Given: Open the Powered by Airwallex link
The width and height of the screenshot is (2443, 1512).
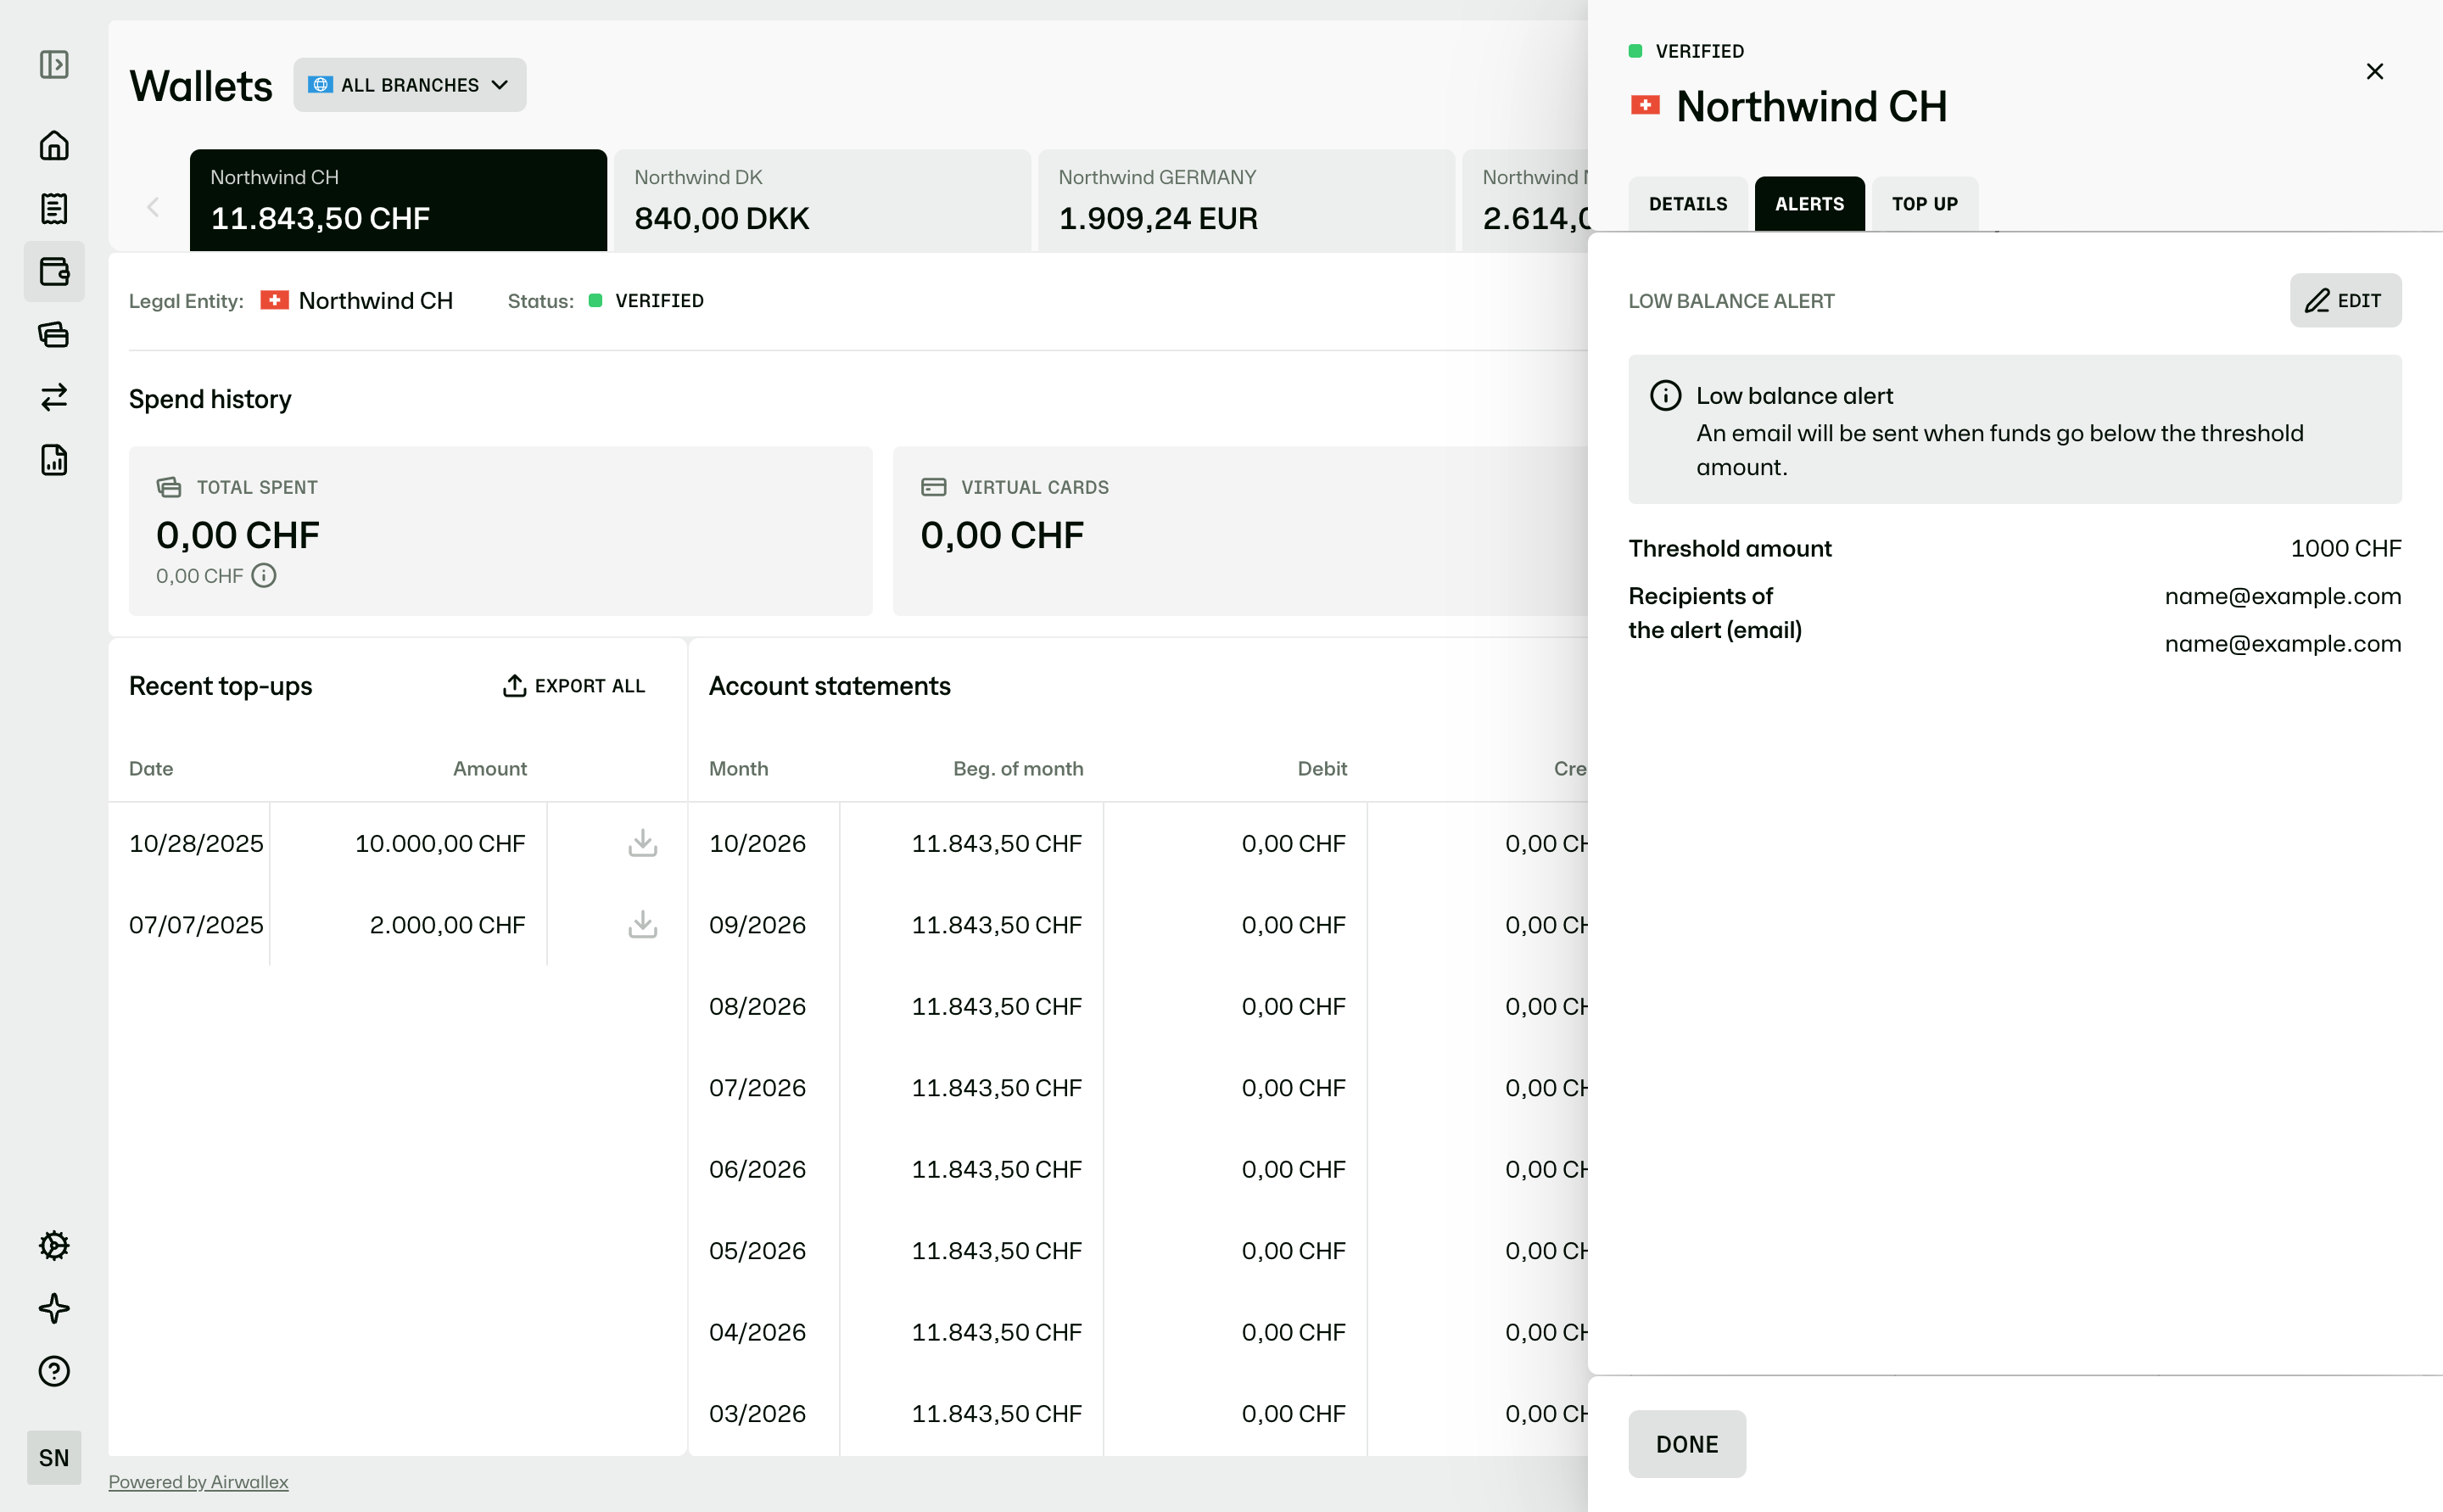Looking at the screenshot, I should click(x=198, y=1482).
